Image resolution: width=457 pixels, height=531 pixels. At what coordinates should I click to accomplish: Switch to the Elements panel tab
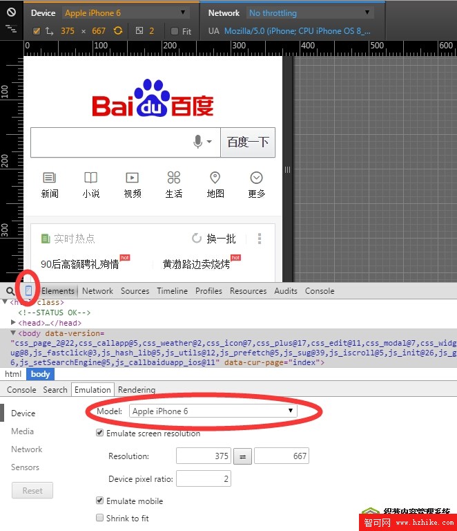click(58, 291)
